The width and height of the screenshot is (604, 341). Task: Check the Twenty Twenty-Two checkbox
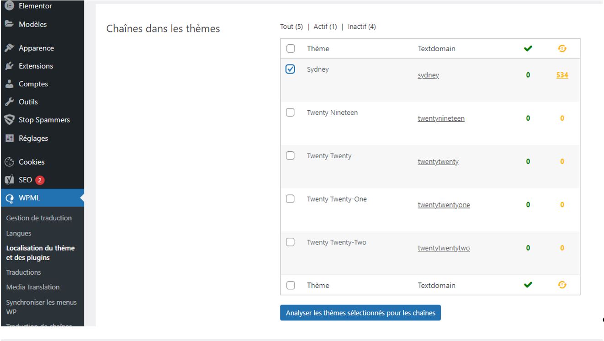[290, 242]
